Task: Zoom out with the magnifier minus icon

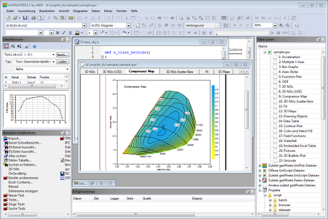Action: [288, 25]
